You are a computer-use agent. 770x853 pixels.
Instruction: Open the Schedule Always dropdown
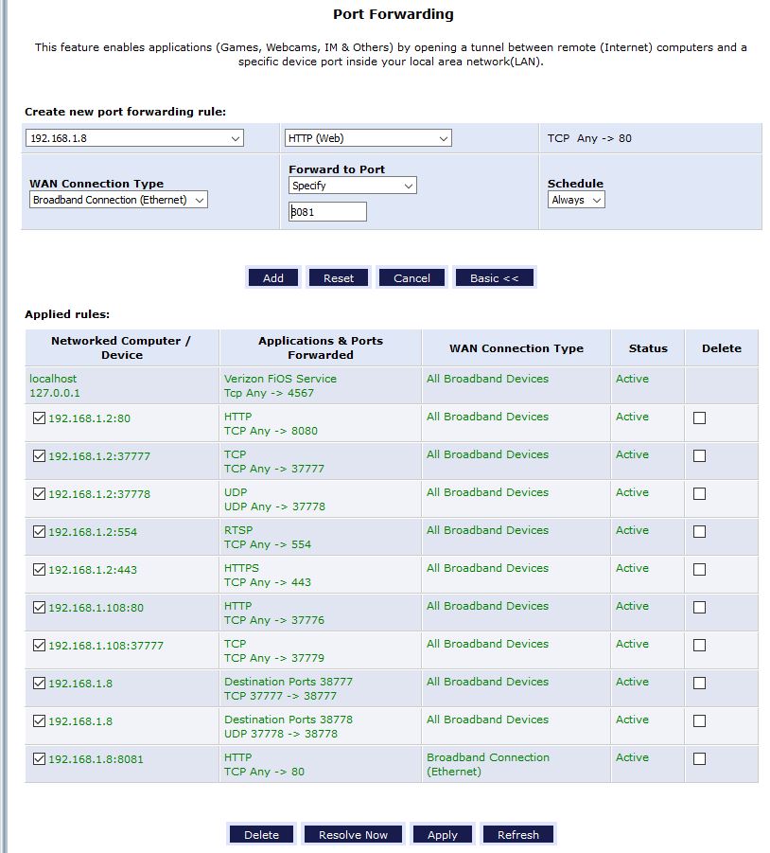(x=576, y=200)
